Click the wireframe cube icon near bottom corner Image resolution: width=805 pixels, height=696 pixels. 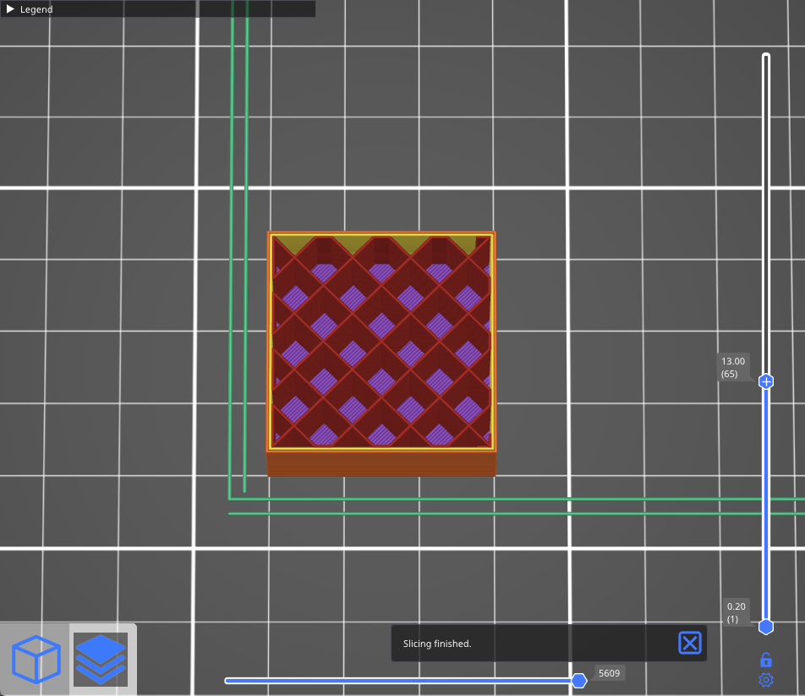click(35, 660)
